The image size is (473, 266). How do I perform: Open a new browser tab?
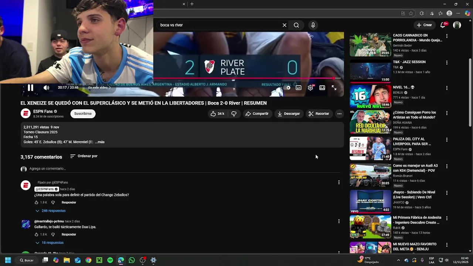192,4
